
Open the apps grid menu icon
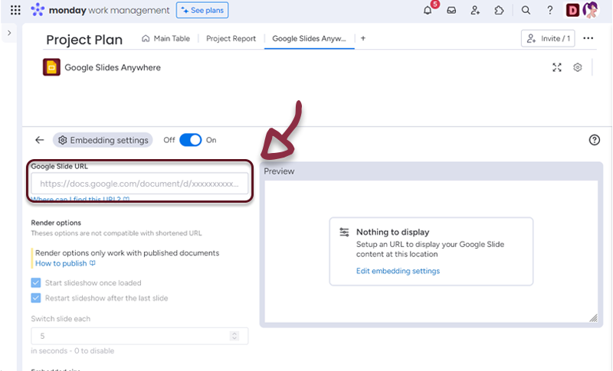(15, 11)
